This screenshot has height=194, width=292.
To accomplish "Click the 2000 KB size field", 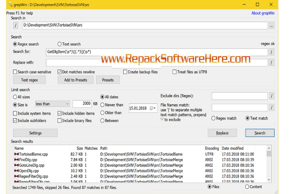I will 82,104.
